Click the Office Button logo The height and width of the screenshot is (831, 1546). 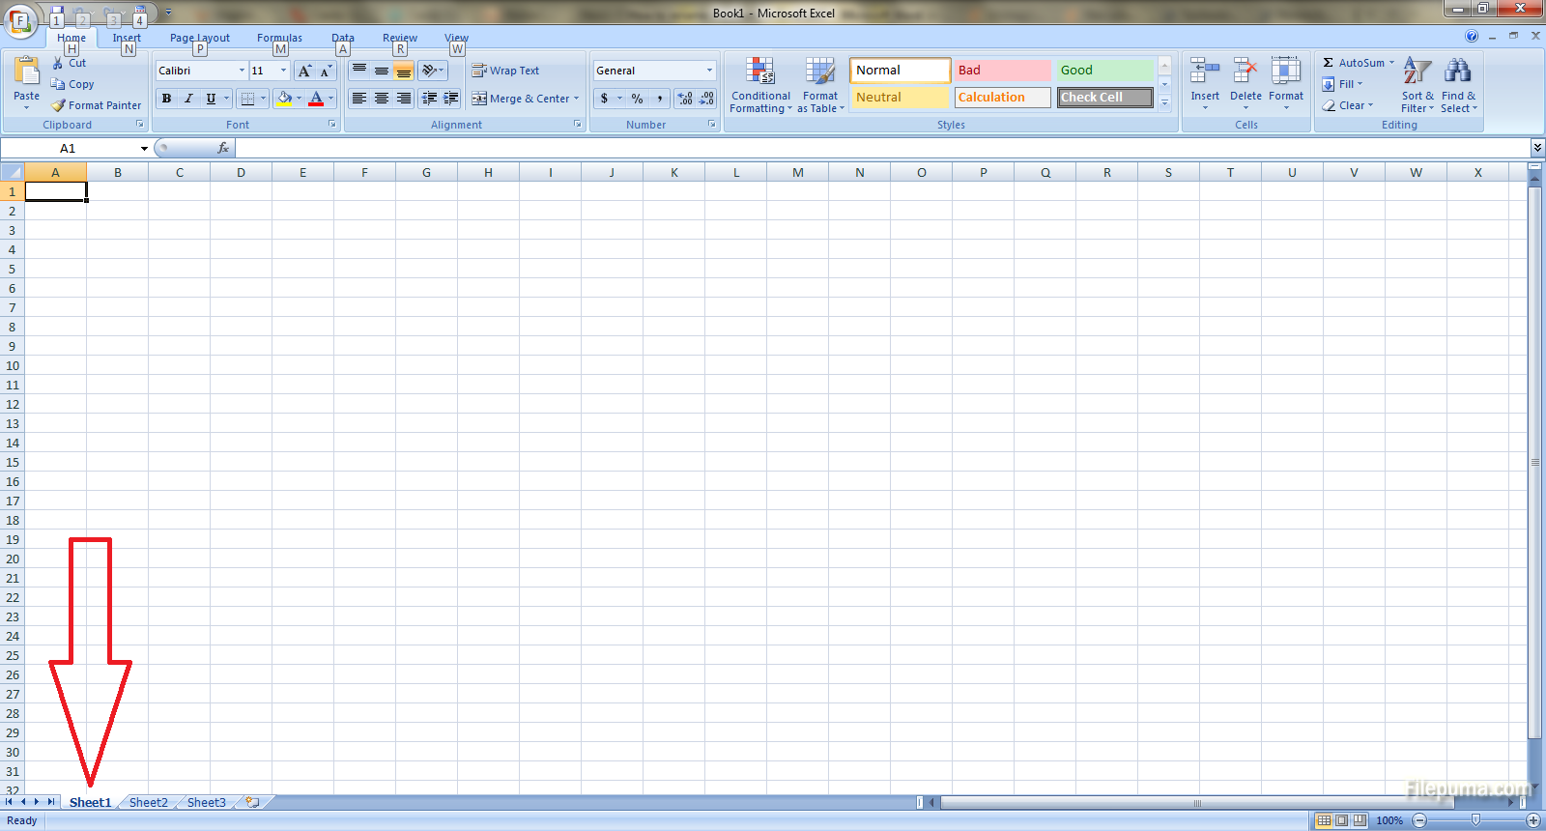[x=20, y=20]
